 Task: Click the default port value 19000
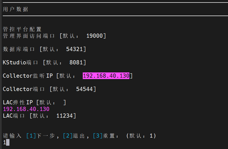(95, 36)
